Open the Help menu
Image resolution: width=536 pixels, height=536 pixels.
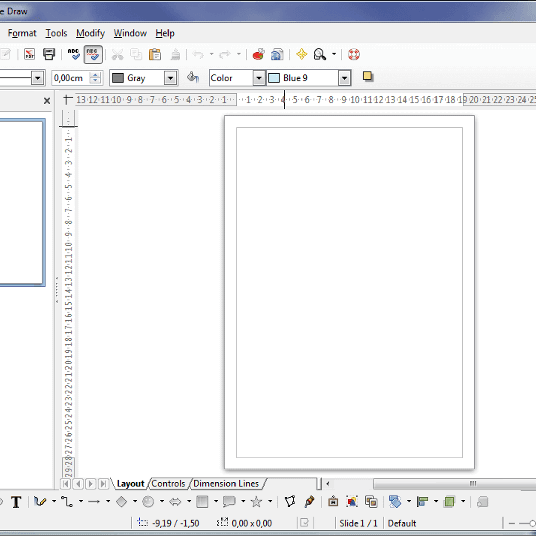click(x=165, y=33)
